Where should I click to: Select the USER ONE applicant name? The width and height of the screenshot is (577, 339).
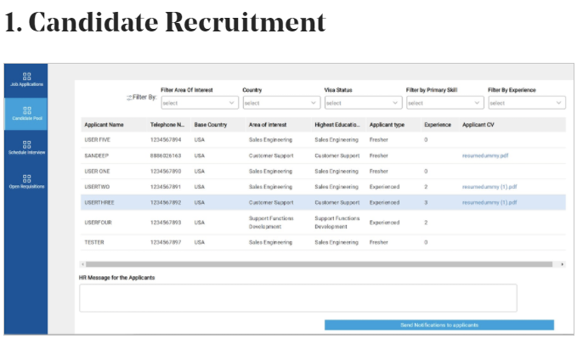tap(97, 171)
